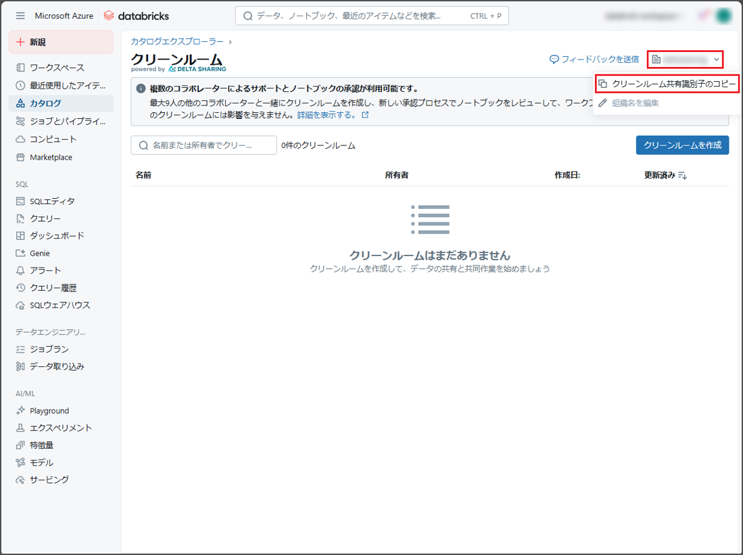Viewport: 743px width, 555px height.
Task: Click the アラート bell icon
Action: [x=20, y=270]
